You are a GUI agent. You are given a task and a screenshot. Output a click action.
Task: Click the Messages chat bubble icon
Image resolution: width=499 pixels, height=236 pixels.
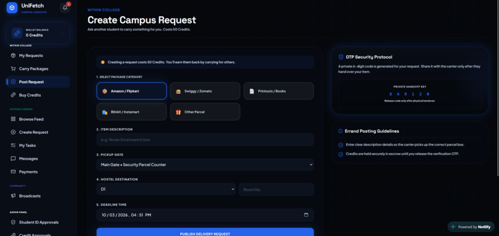click(13, 159)
